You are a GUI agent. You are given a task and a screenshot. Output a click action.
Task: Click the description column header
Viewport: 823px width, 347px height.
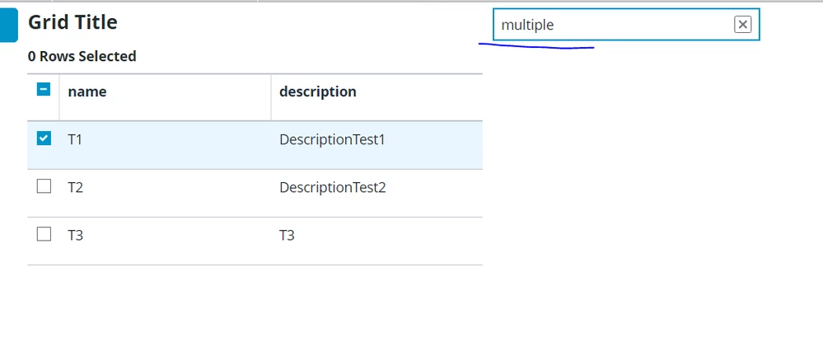click(x=318, y=91)
